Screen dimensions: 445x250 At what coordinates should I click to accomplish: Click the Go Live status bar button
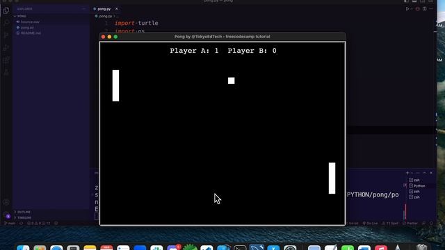coord(371,224)
